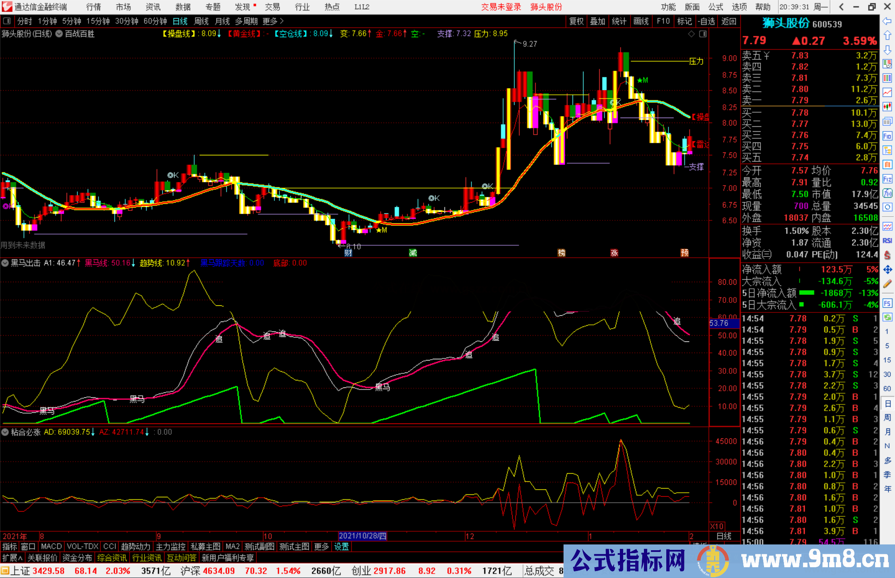Enable 叠加 overlay mode from the toolbar

tap(598, 21)
